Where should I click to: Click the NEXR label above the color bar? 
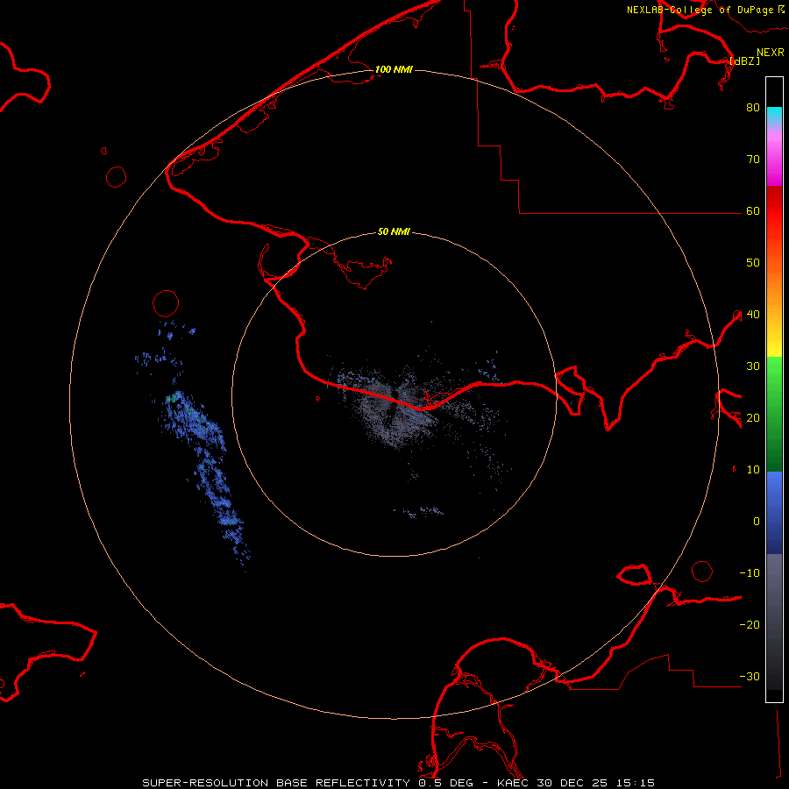[770, 53]
